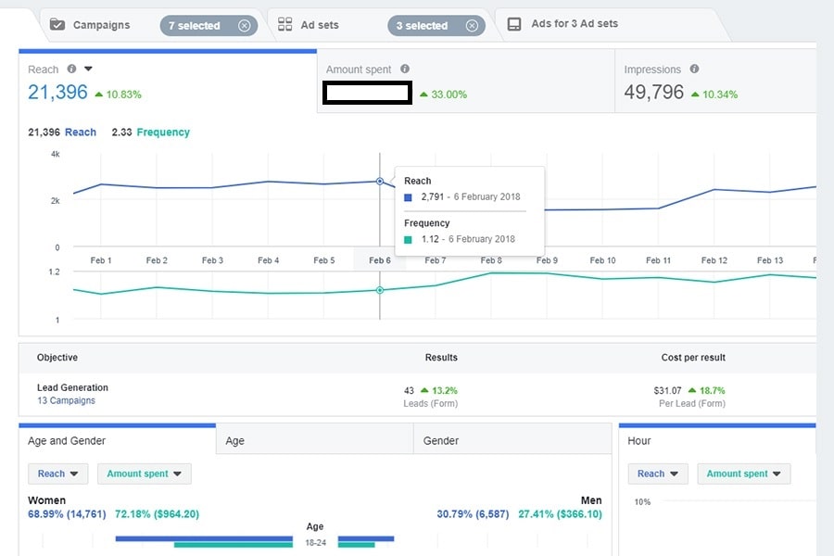This screenshot has width=834, height=556.
Task: Switch to the Age tab
Action: (315, 440)
